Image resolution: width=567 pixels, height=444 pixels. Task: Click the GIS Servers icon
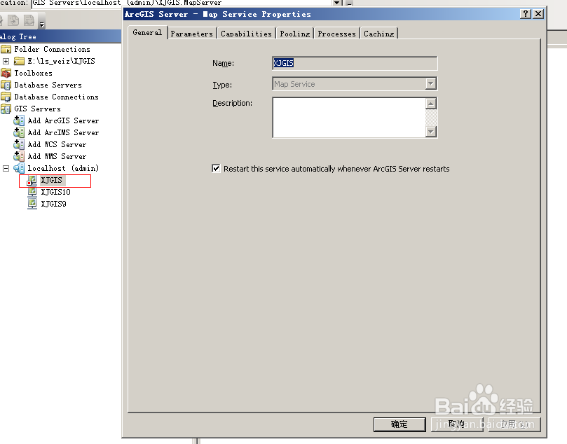point(6,109)
